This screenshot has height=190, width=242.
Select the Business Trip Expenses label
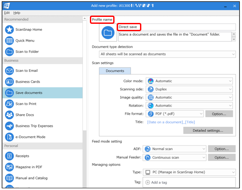[x=34, y=126]
